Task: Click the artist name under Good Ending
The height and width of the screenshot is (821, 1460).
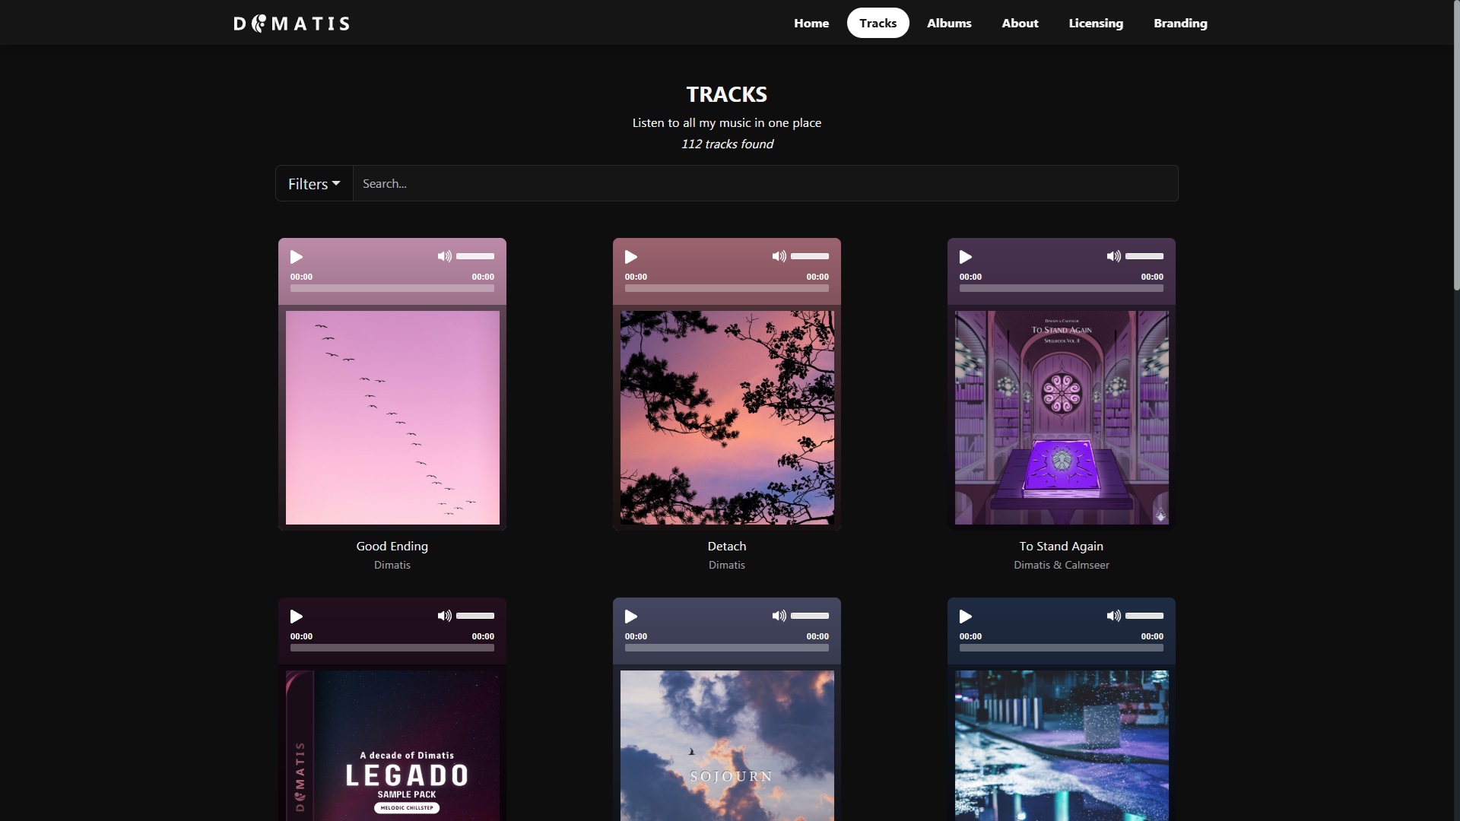Action: (x=392, y=565)
